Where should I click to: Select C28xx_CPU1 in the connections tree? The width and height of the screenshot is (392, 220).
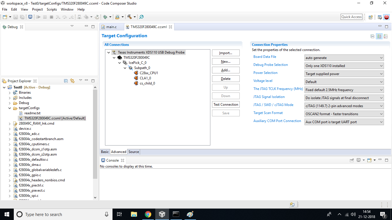click(x=149, y=73)
